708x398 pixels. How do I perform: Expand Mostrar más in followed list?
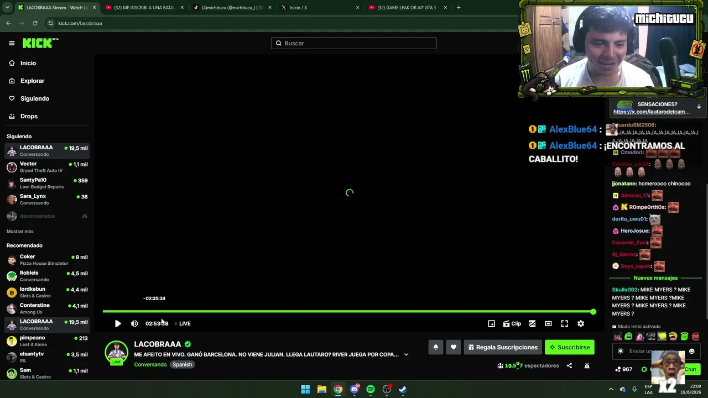tap(20, 232)
